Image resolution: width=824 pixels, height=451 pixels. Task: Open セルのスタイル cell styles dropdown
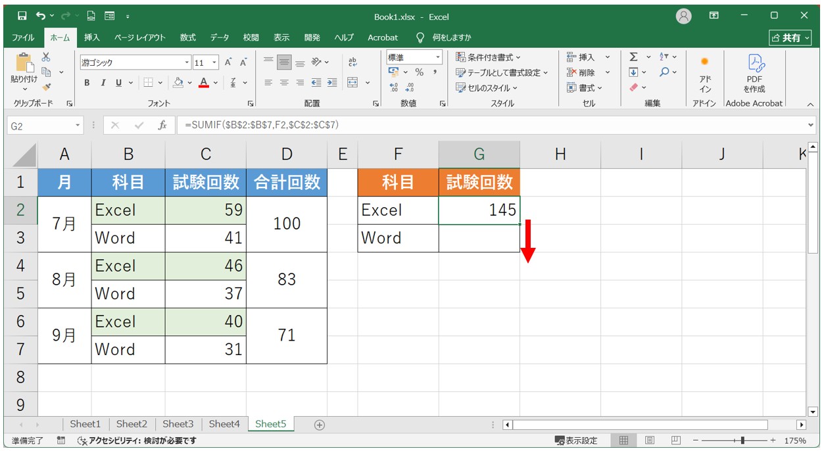486,87
